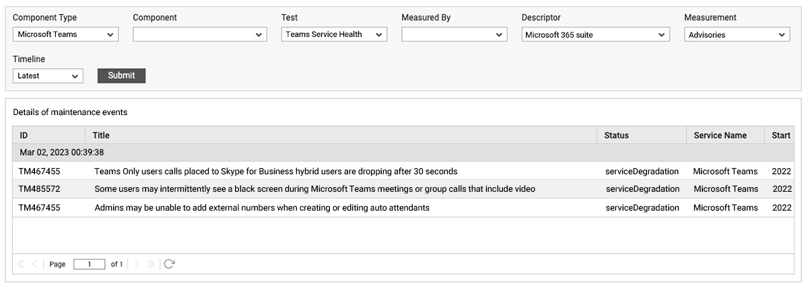
Task: Open the Component Type dropdown
Action: pyautogui.click(x=65, y=34)
